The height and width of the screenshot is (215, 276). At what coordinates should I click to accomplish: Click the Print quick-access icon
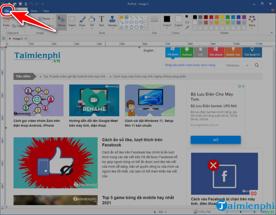coord(26,4)
